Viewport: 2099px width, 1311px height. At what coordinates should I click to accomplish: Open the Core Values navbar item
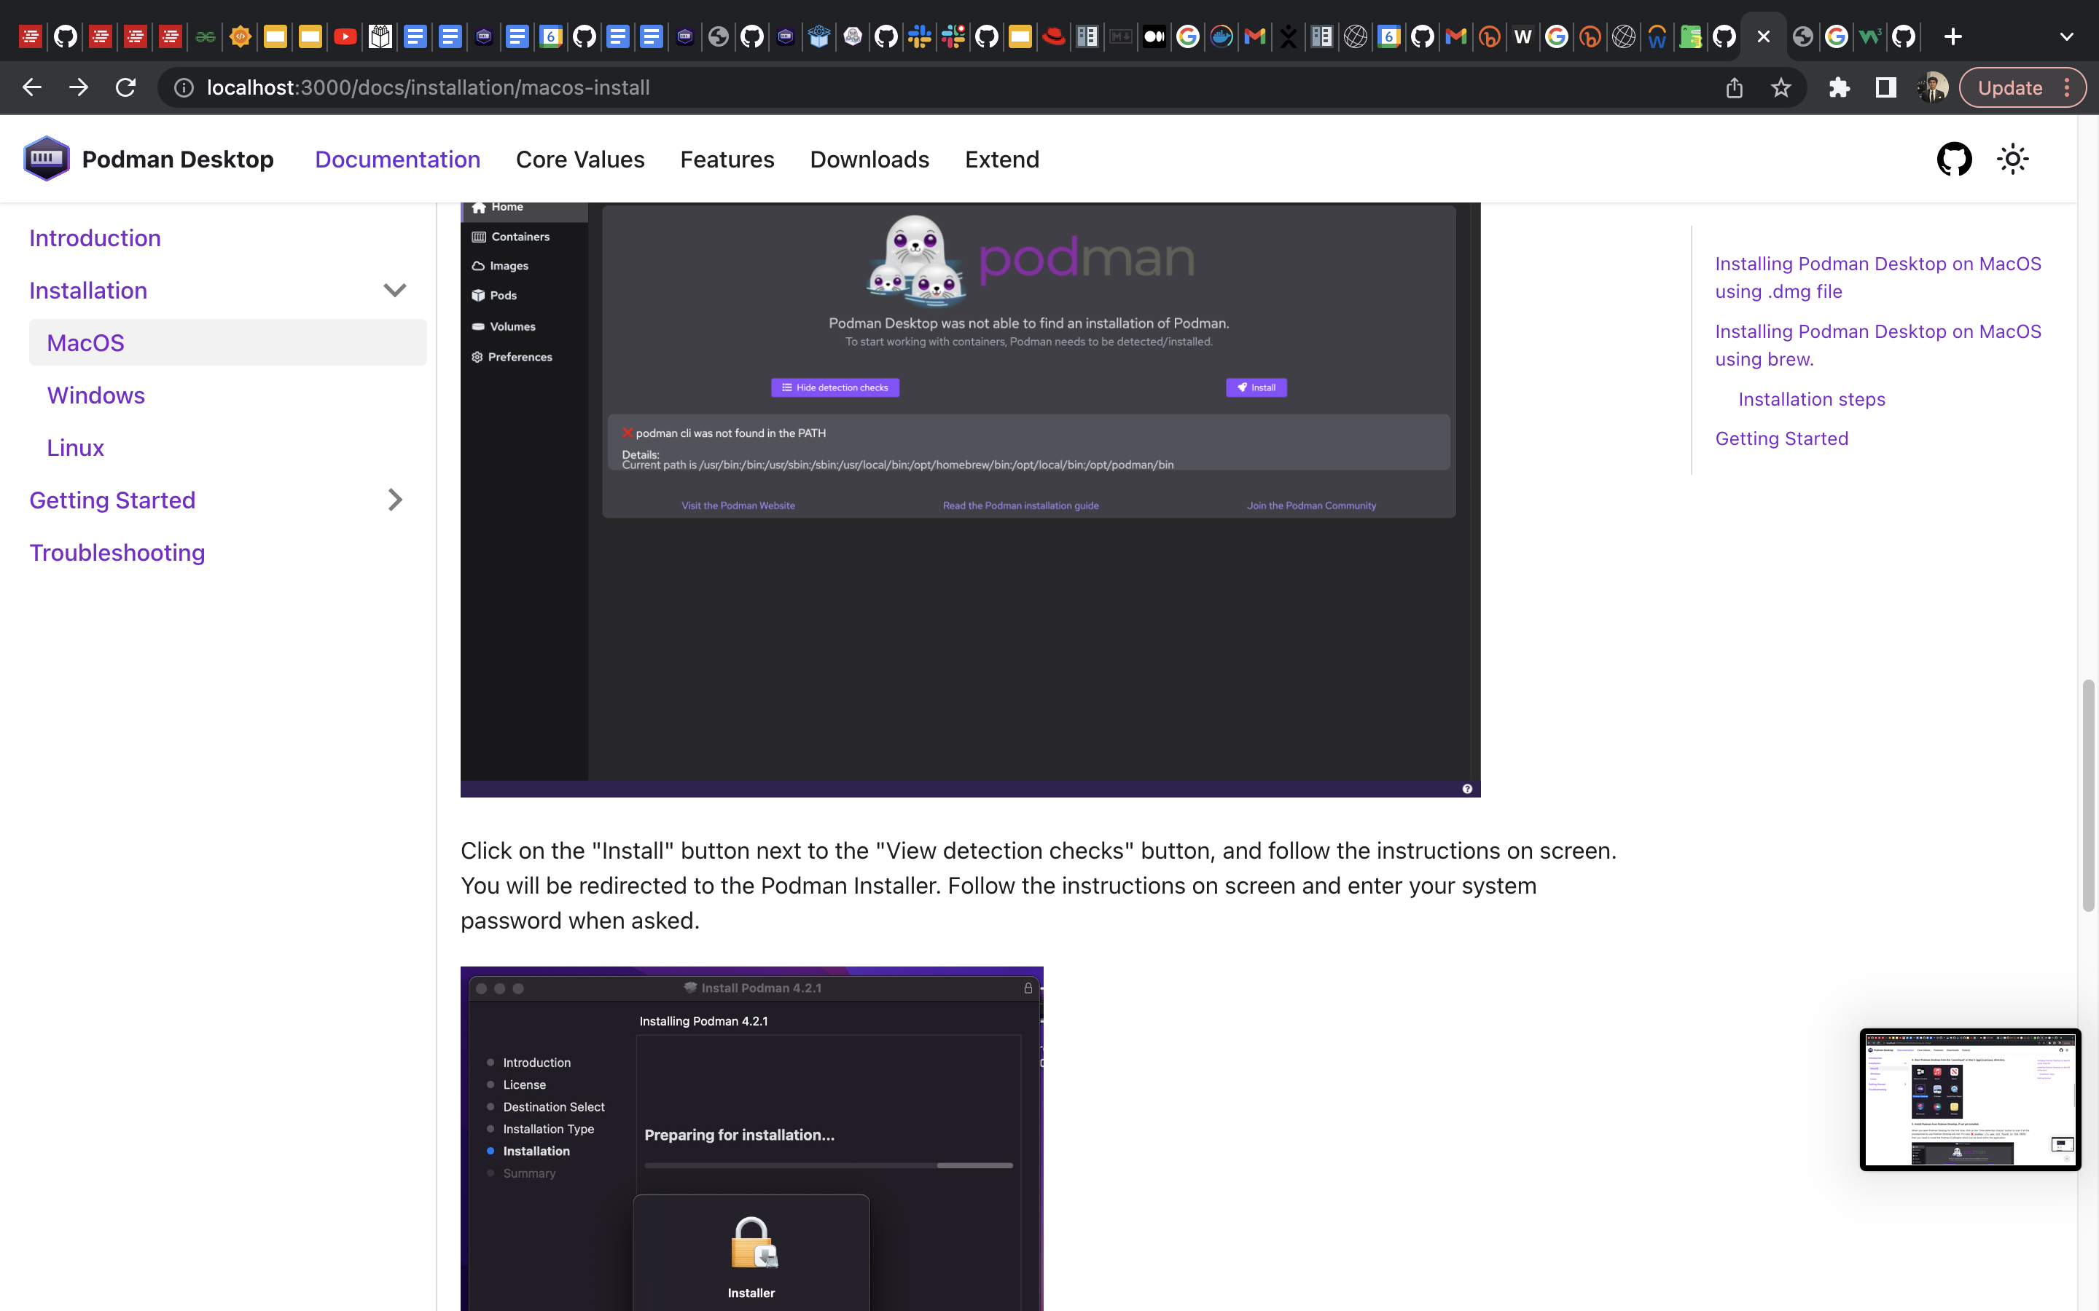pos(579,160)
